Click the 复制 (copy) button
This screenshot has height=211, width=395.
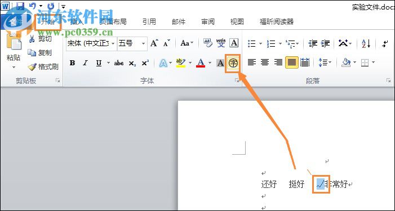coord(40,53)
